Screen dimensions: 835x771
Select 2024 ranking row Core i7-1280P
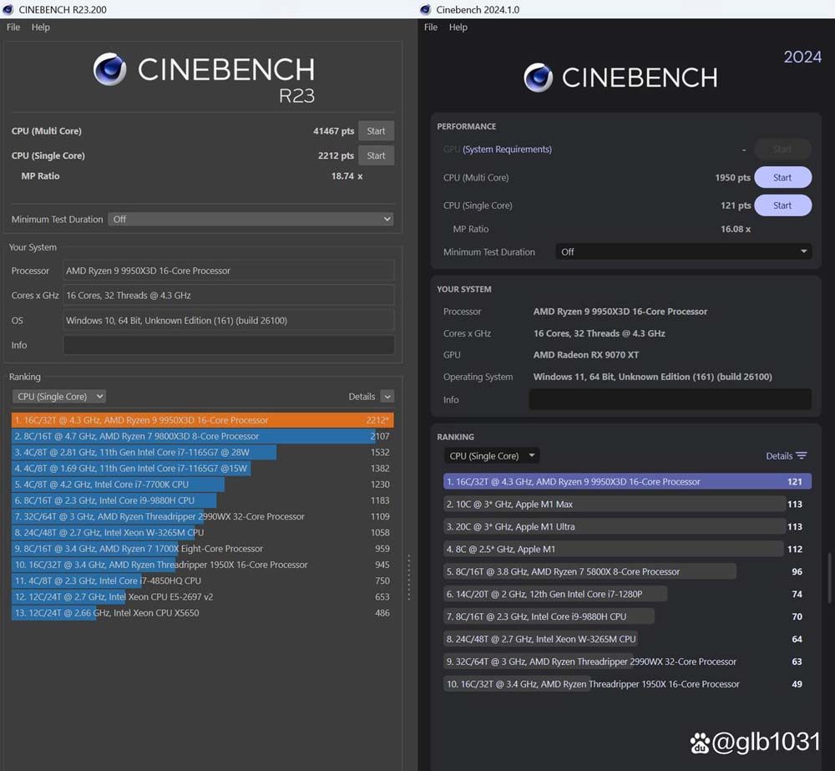pyautogui.click(x=627, y=594)
